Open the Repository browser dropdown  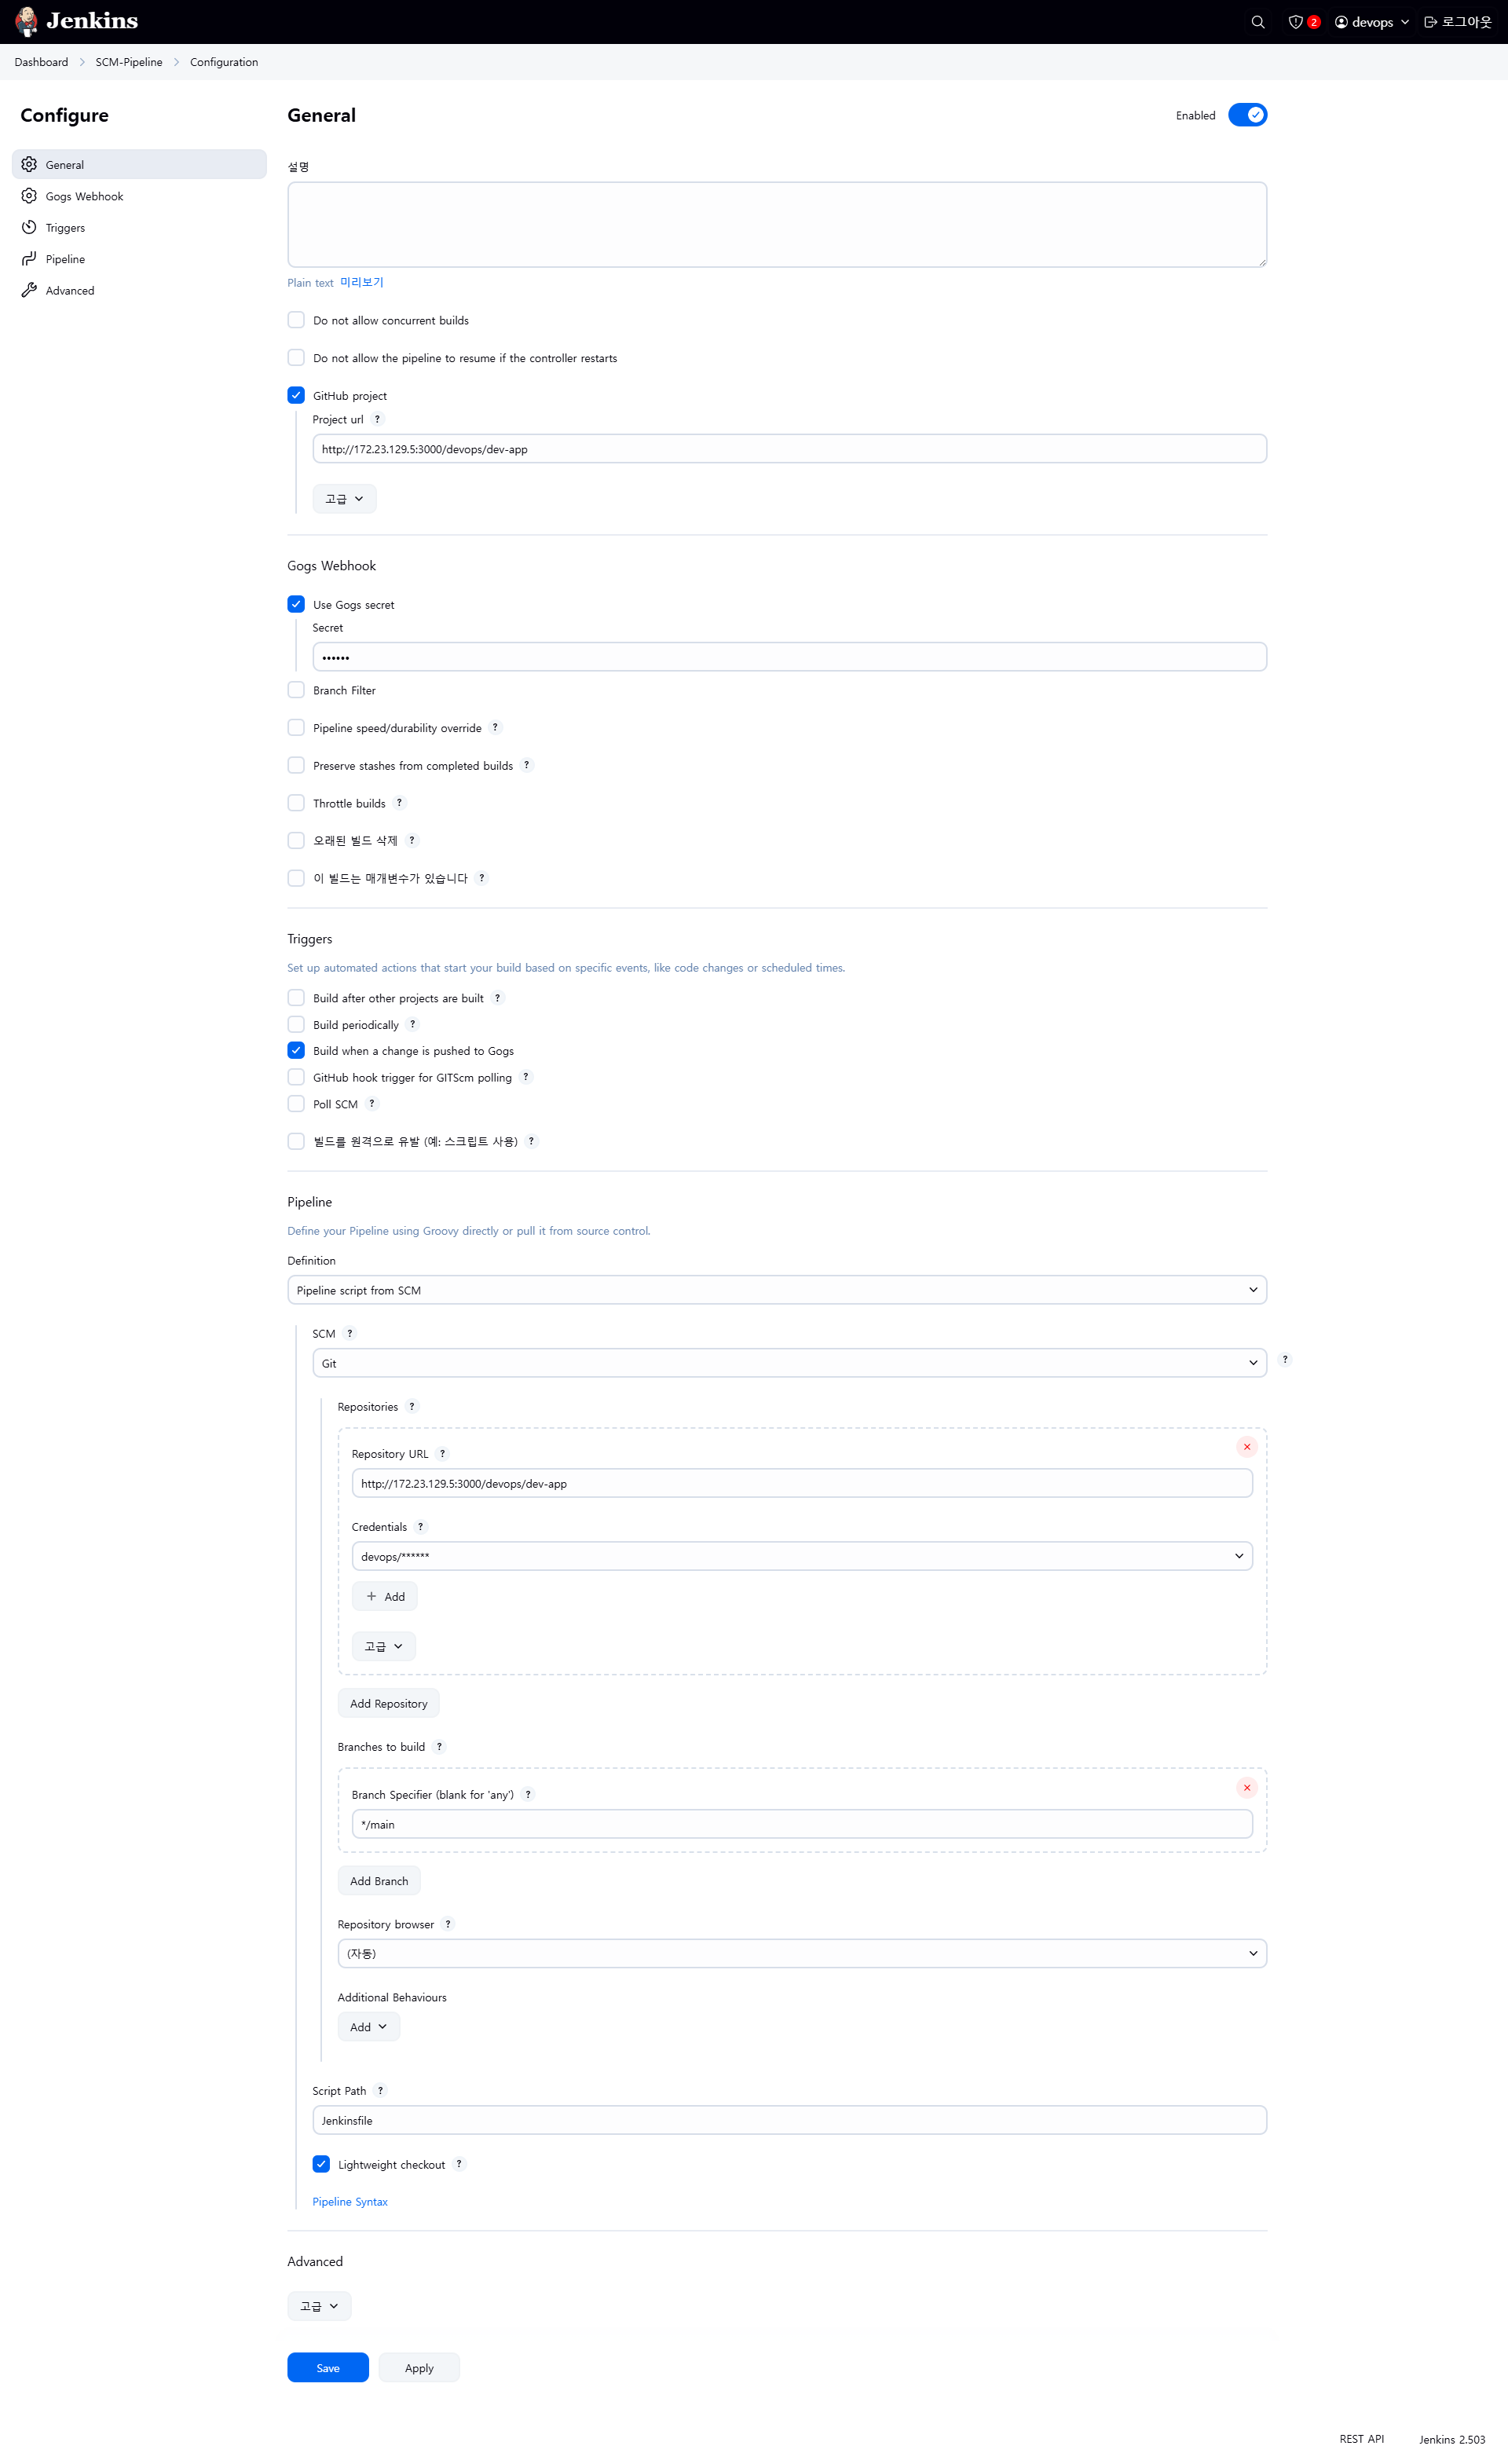pos(801,1953)
